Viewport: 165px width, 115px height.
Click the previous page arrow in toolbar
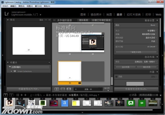pyautogui.click(x=76, y=89)
